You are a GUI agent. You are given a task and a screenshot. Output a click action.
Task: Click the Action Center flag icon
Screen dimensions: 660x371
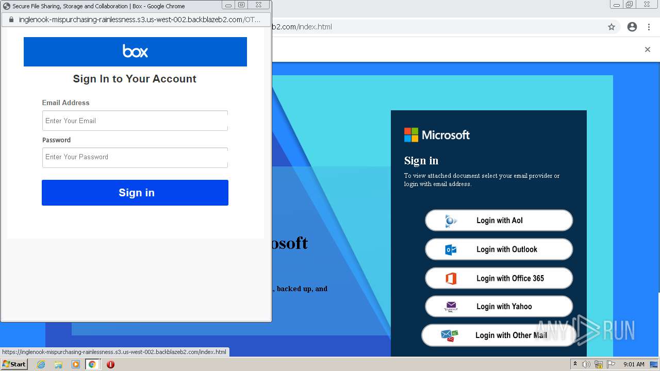coord(610,364)
